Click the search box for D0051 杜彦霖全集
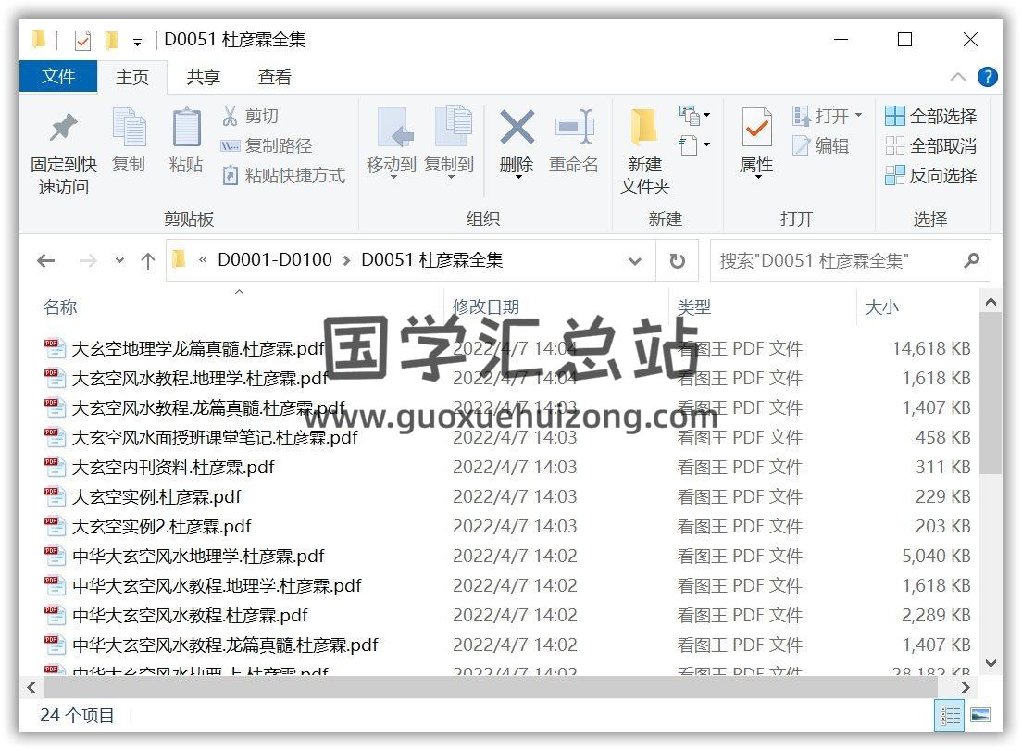 tap(838, 261)
